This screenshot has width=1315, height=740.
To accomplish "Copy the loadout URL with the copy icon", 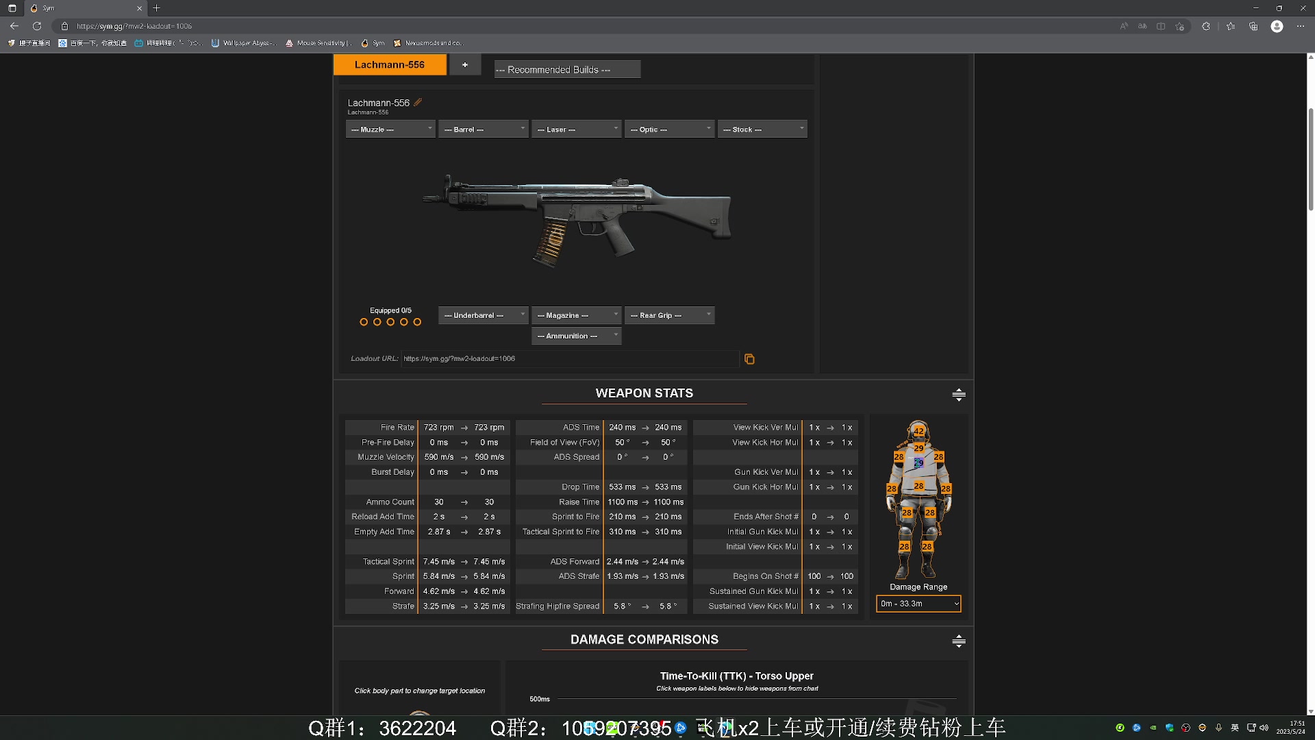I will click(749, 359).
